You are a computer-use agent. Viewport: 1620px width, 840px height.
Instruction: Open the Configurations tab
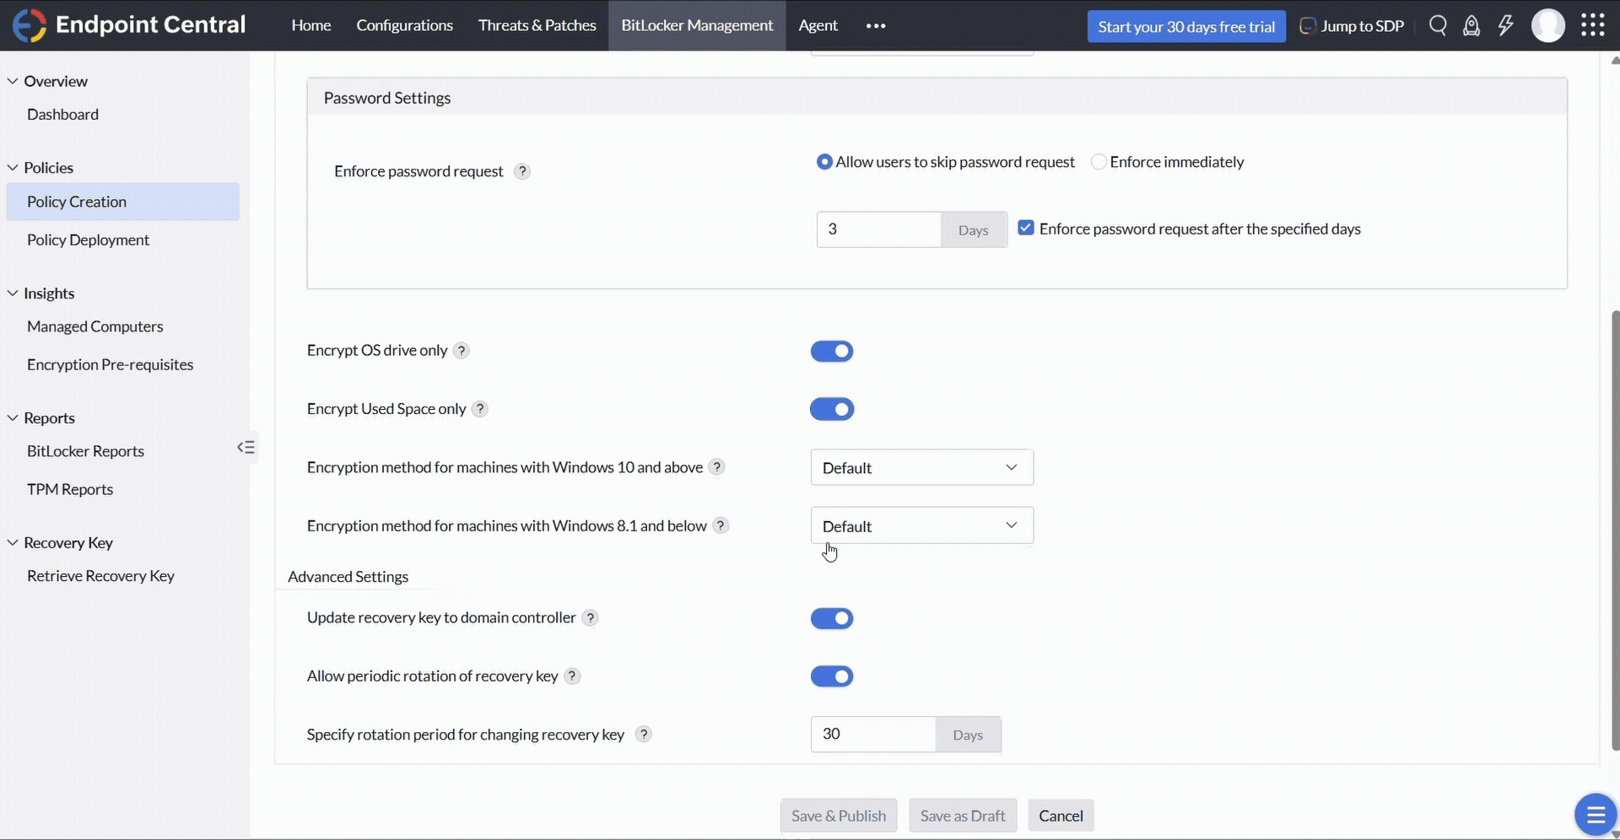pos(404,25)
